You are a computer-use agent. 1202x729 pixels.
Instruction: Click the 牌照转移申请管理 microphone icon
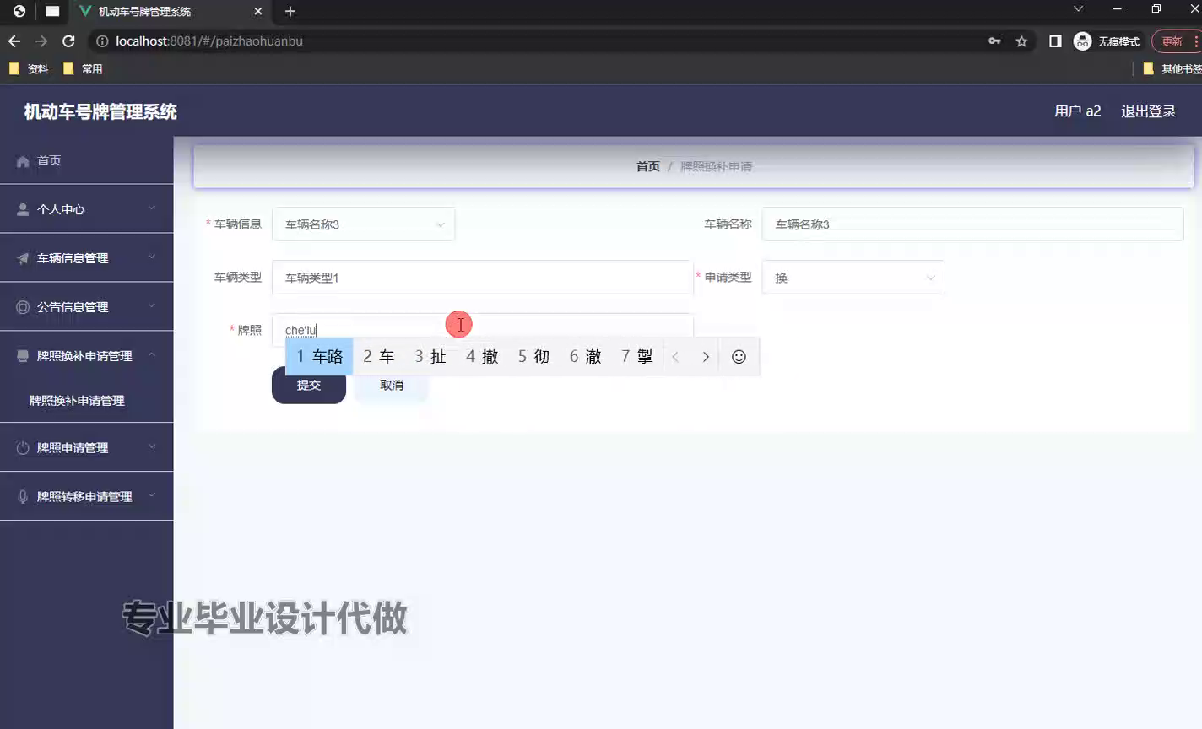tap(23, 497)
